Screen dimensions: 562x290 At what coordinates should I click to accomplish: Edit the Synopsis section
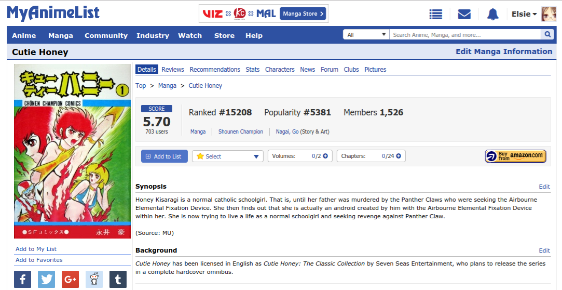[544, 186]
